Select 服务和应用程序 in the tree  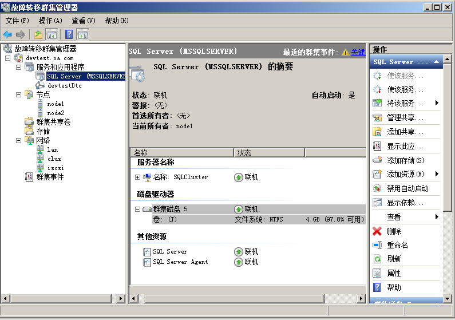tap(60, 68)
